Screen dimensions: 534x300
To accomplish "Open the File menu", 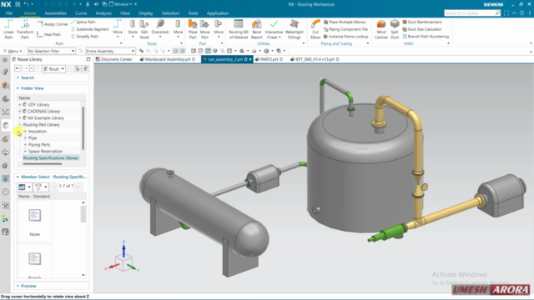I will click(x=9, y=13).
